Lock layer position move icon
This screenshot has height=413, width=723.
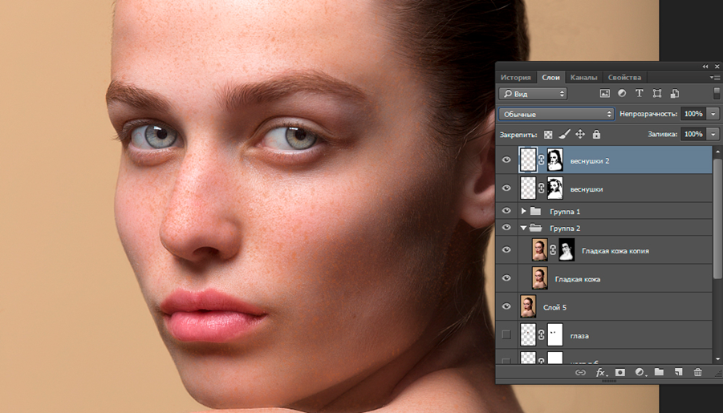click(x=580, y=134)
